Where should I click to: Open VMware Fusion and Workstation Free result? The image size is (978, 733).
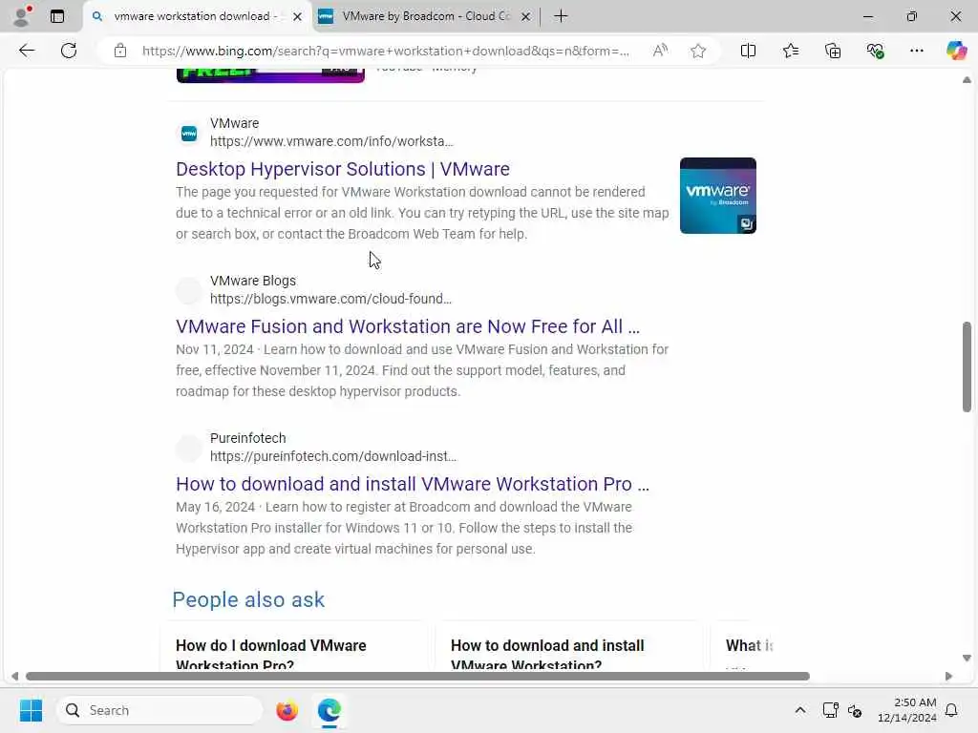(x=407, y=326)
